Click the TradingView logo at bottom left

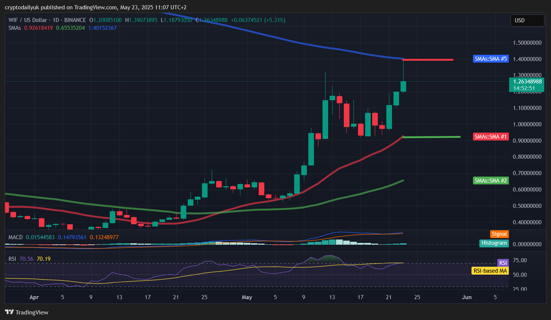click(27, 312)
